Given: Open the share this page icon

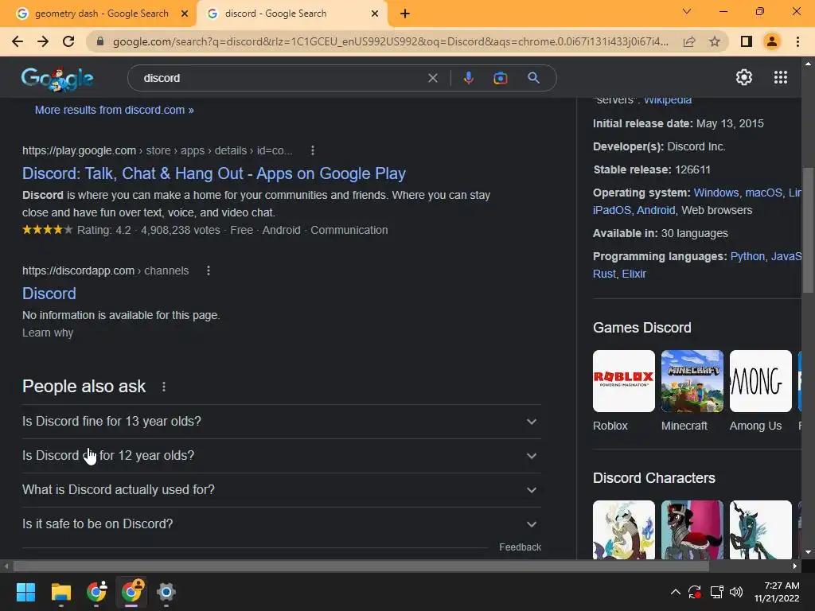Looking at the screenshot, I should [x=689, y=41].
